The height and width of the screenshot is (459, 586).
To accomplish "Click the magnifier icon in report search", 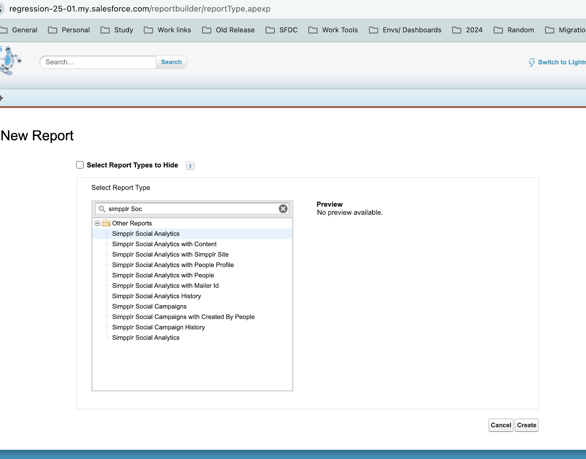I will tap(102, 209).
